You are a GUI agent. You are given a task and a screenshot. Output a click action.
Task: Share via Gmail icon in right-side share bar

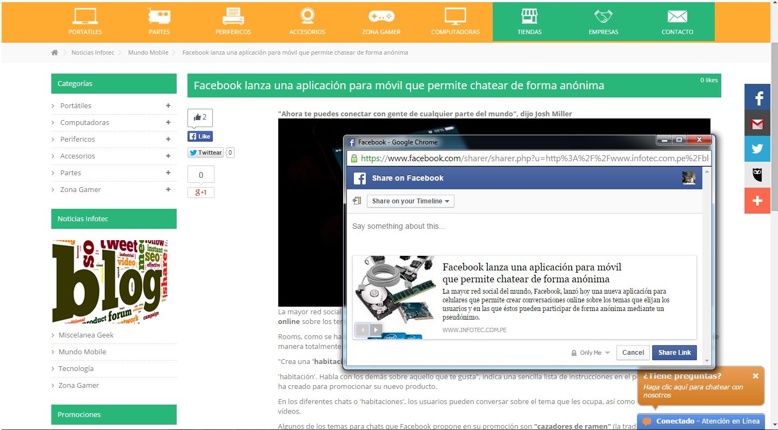(757, 123)
